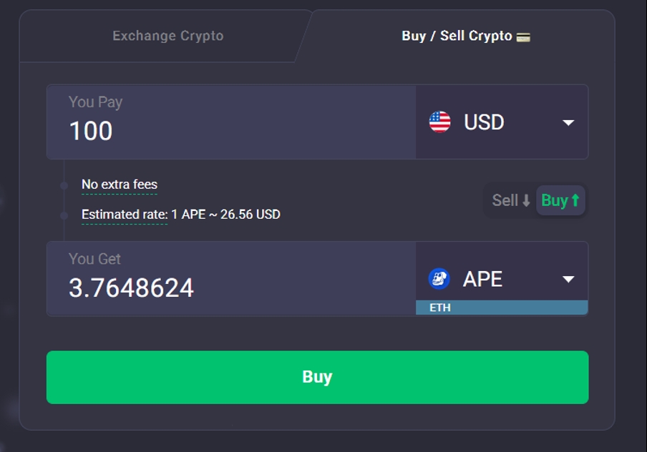The height and width of the screenshot is (452, 647).
Task: Switch toggle to Buy mode
Action: pyautogui.click(x=560, y=200)
